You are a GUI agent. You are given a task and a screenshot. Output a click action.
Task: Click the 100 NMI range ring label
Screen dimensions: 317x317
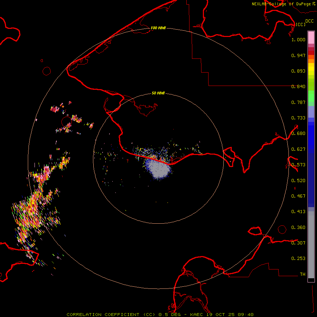[158, 28]
